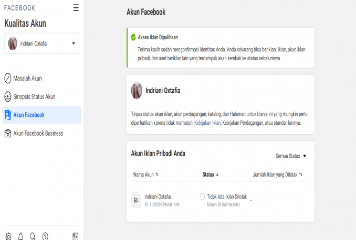The width and height of the screenshot is (356, 240).
Task: Open the settings gear icon
Action: click(x=8, y=236)
